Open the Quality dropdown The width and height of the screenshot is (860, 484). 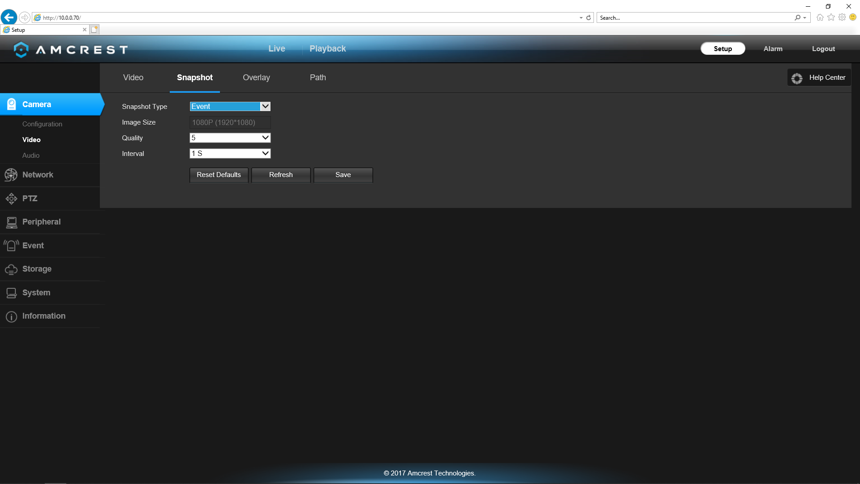click(x=230, y=138)
